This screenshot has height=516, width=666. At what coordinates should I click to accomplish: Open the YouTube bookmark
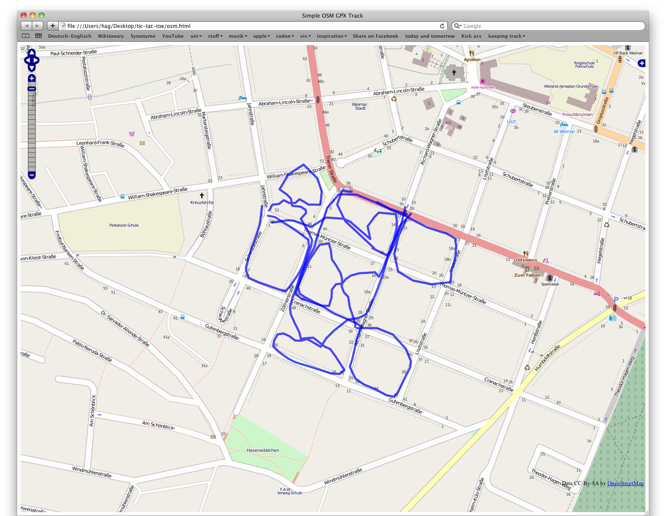[x=173, y=36]
